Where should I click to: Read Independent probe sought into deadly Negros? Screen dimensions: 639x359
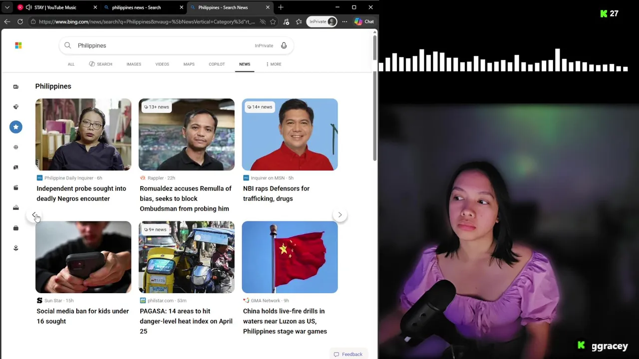point(81,193)
